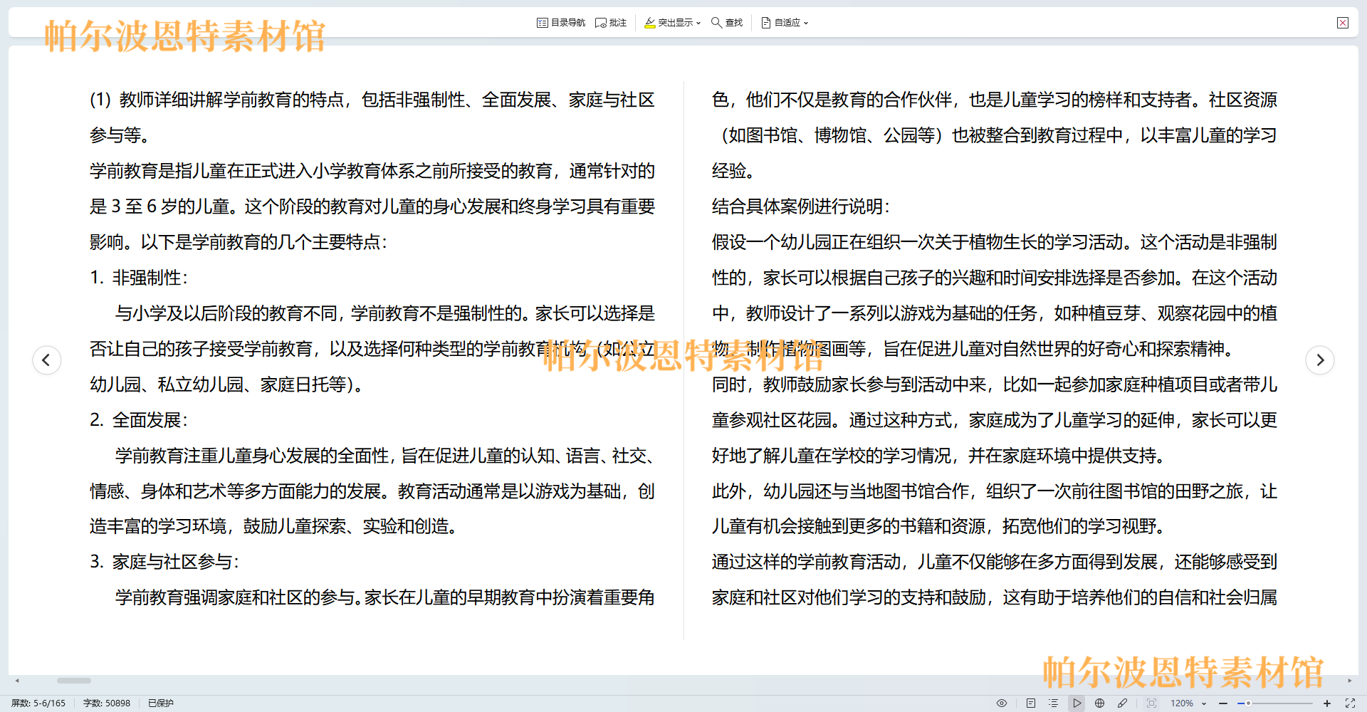The width and height of the screenshot is (1367, 712).
Task: Click the line starting '幼儿园、私立幼儿园'
Action: coord(226,384)
